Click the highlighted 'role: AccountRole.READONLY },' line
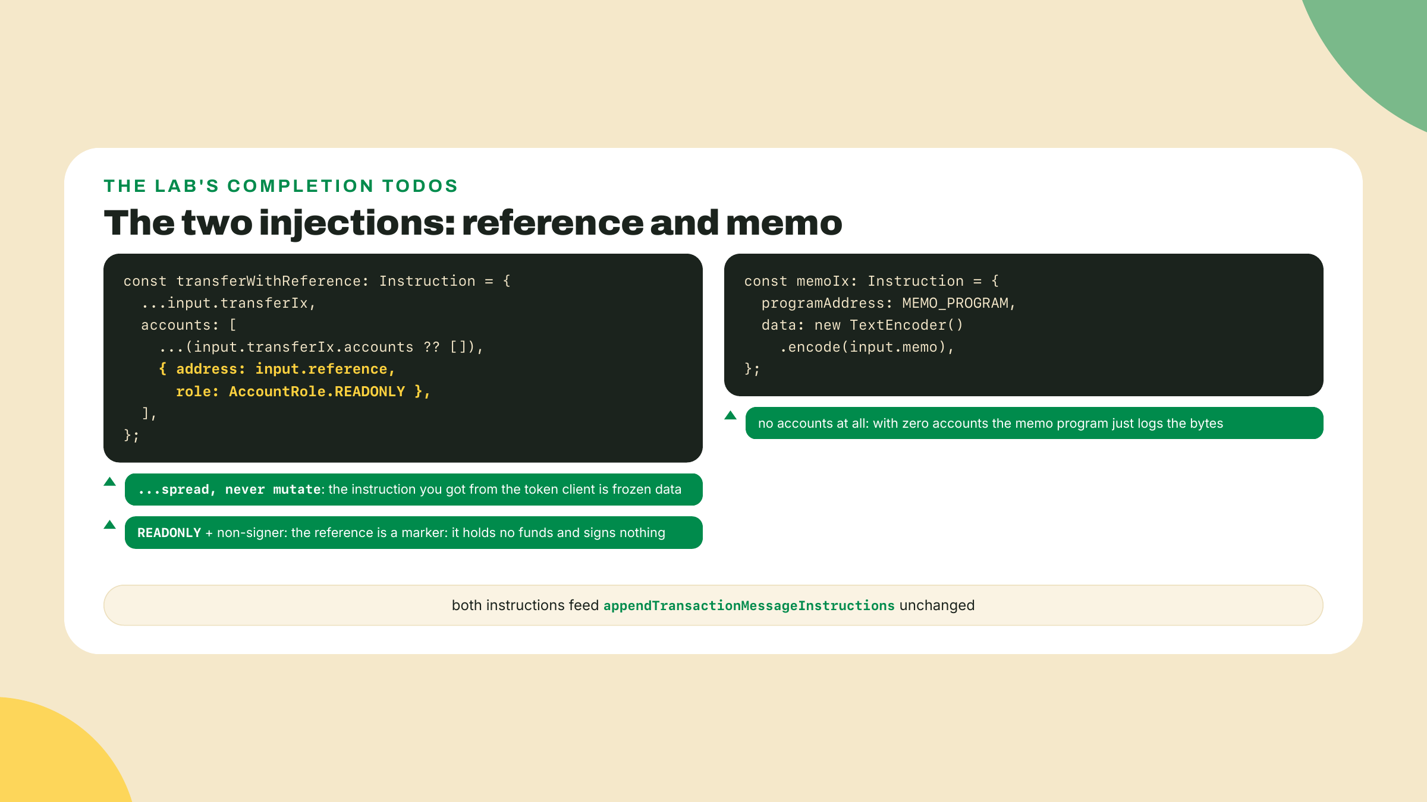The width and height of the screenshot is (1427, 802). [x=303, y=391]
